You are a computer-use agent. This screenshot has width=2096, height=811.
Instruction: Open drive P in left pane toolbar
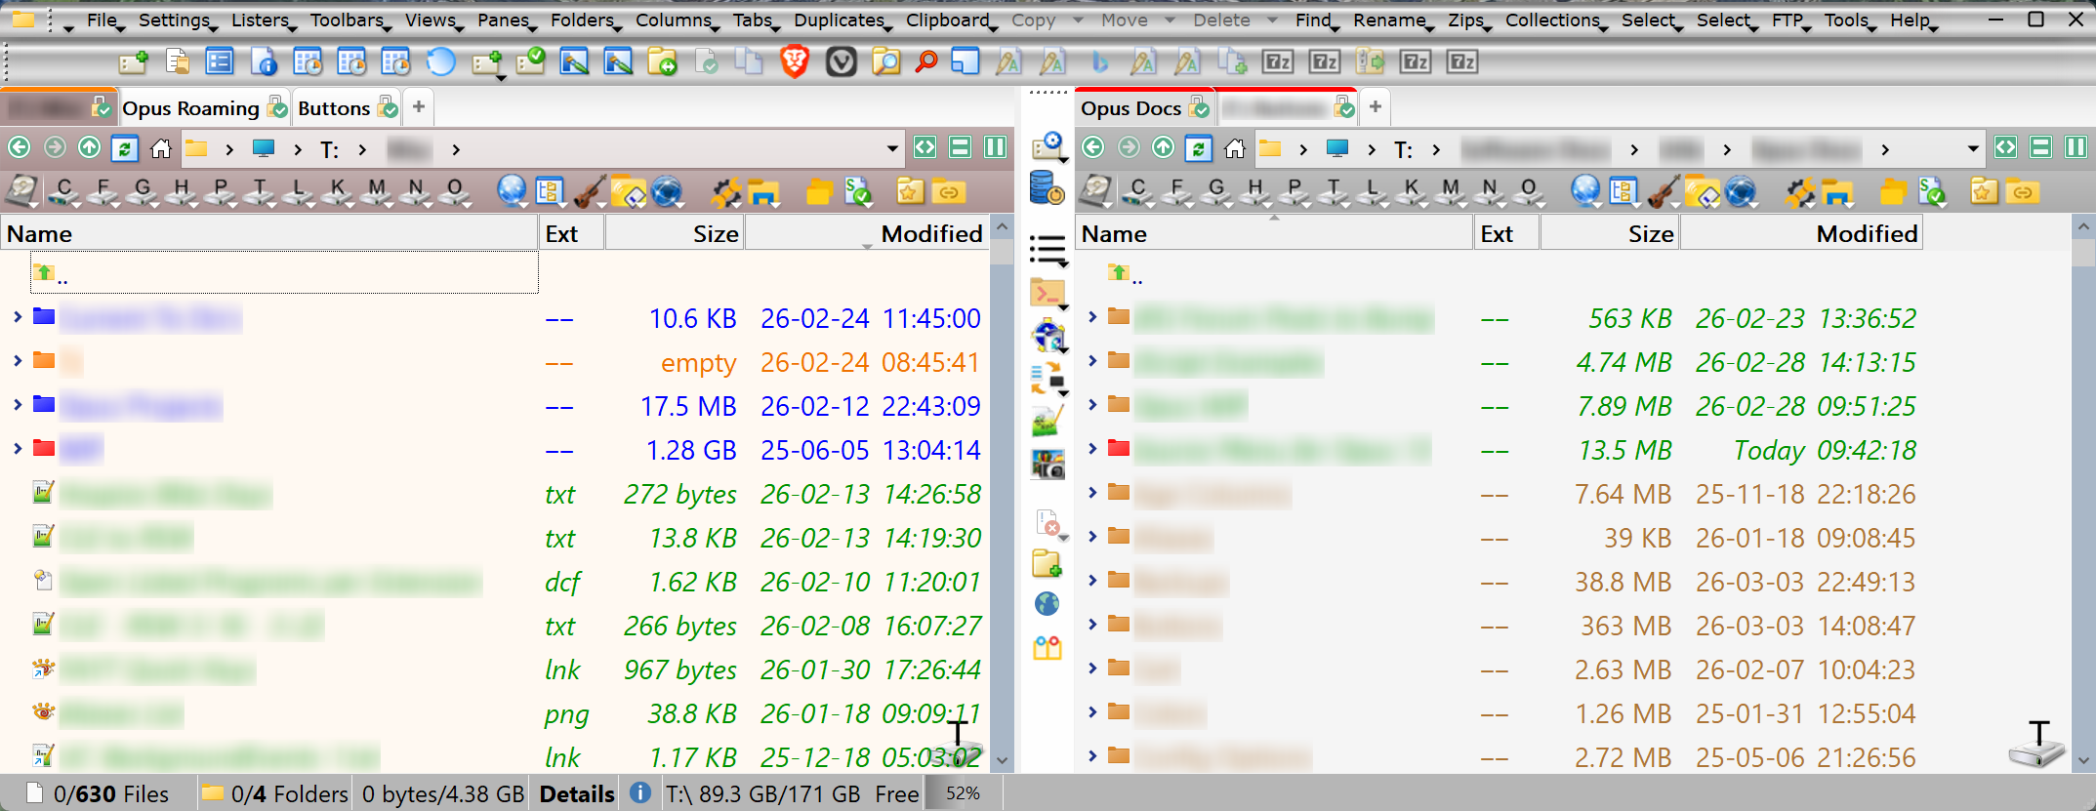[x=220, y=191]
